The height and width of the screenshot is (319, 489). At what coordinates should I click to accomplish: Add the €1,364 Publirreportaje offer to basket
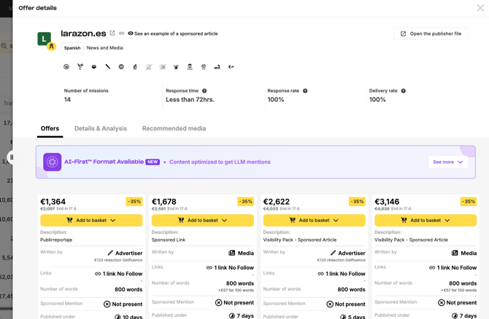click(x=91, y=220)
